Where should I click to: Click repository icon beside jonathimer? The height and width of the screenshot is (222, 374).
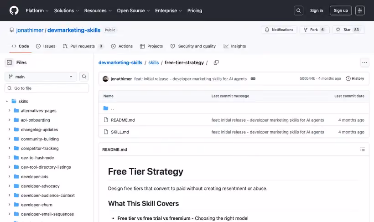click(11, 30)
